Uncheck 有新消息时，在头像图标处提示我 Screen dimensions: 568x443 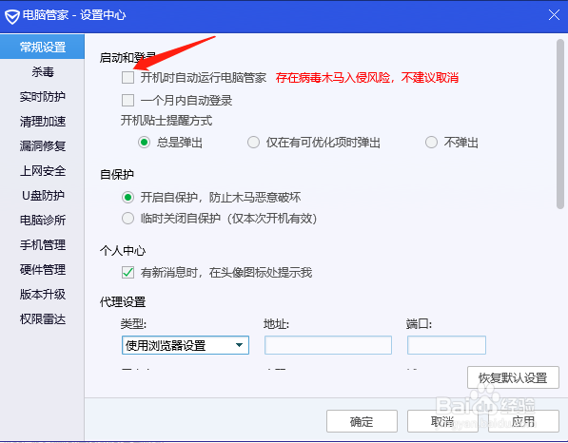point(127,272)
